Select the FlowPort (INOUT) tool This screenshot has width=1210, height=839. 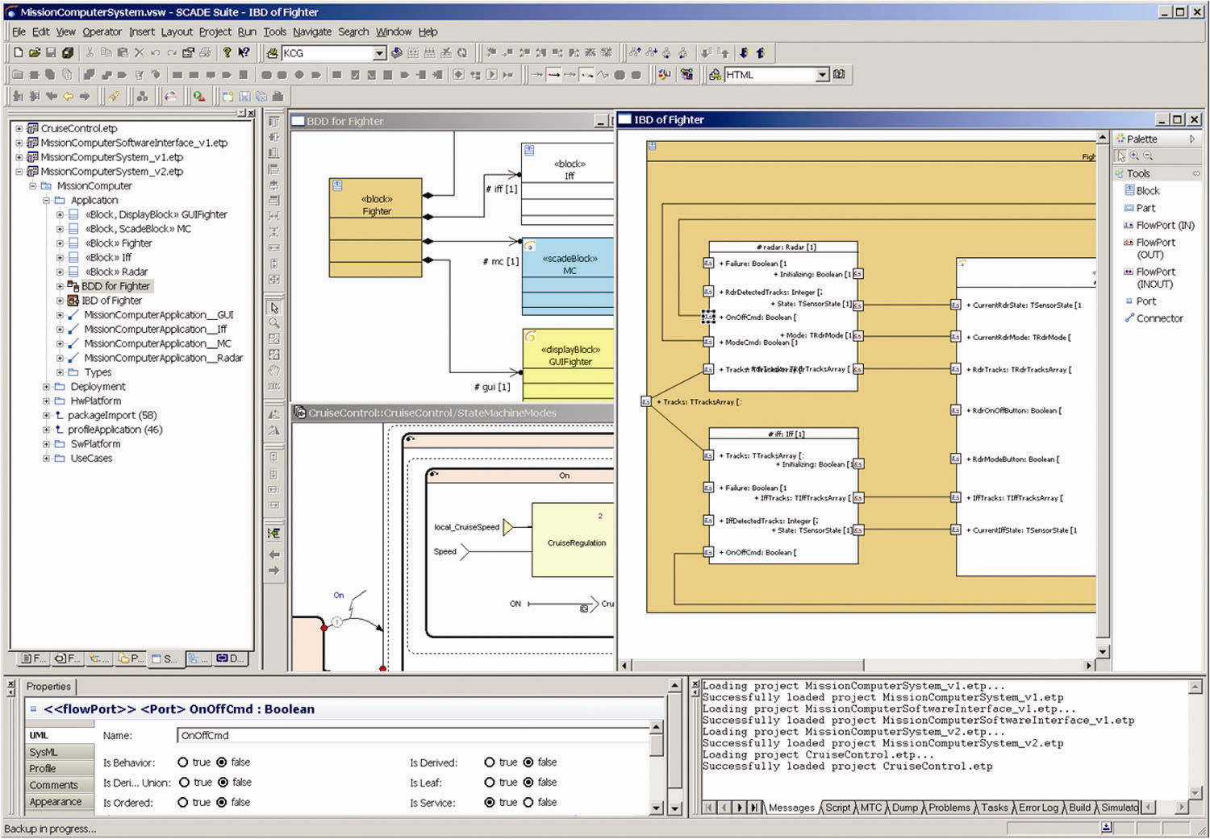point(1149,278)
